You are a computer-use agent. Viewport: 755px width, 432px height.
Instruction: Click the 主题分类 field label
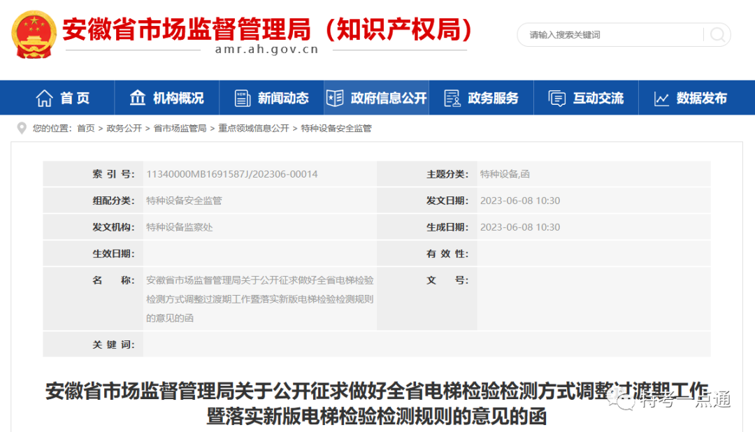coord(447,174)
